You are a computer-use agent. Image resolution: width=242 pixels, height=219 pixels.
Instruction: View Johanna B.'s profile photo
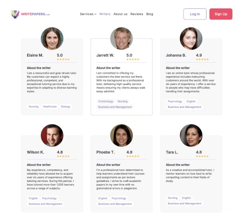pos(191,38)
